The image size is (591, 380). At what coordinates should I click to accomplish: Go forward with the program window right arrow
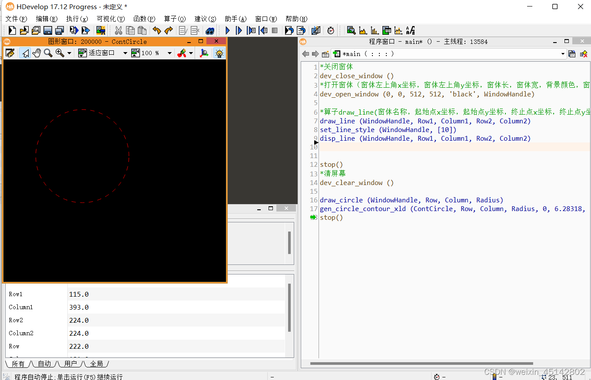click(315, 54)
